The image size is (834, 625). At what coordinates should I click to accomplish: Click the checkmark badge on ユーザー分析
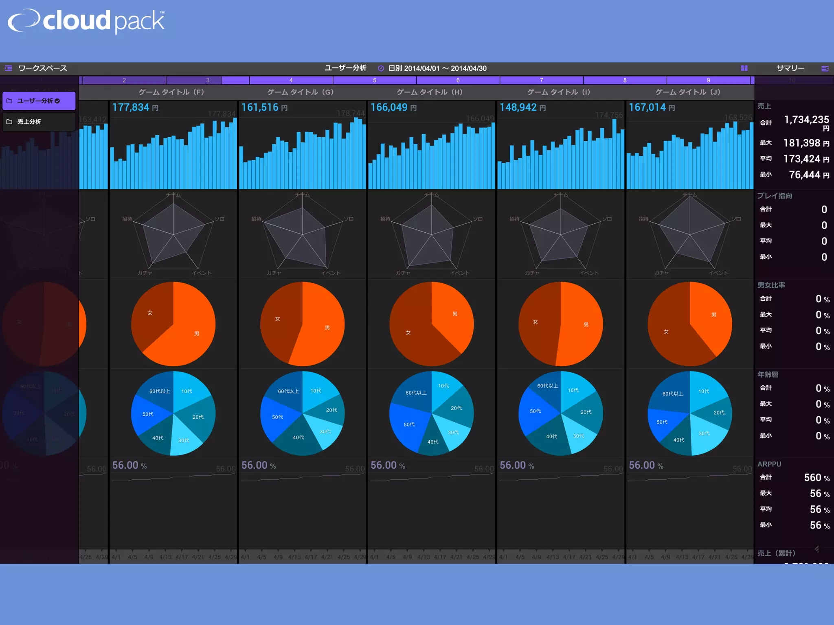57,101
